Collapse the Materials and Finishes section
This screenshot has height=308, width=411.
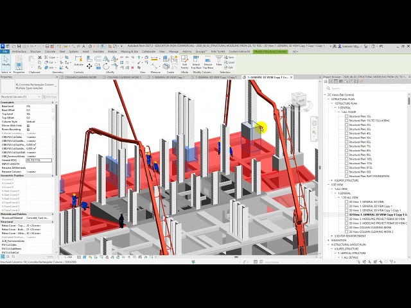point(53,214)
